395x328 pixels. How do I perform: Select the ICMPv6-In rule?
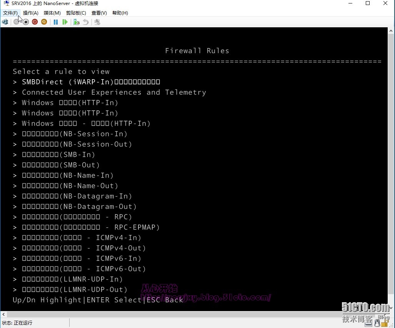[x=77, y=258]
